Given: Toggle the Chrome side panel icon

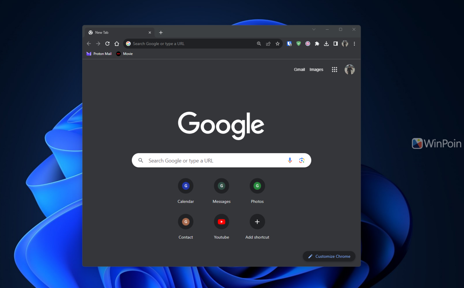Looking at the screenshot, I should [x=335, y=44].
